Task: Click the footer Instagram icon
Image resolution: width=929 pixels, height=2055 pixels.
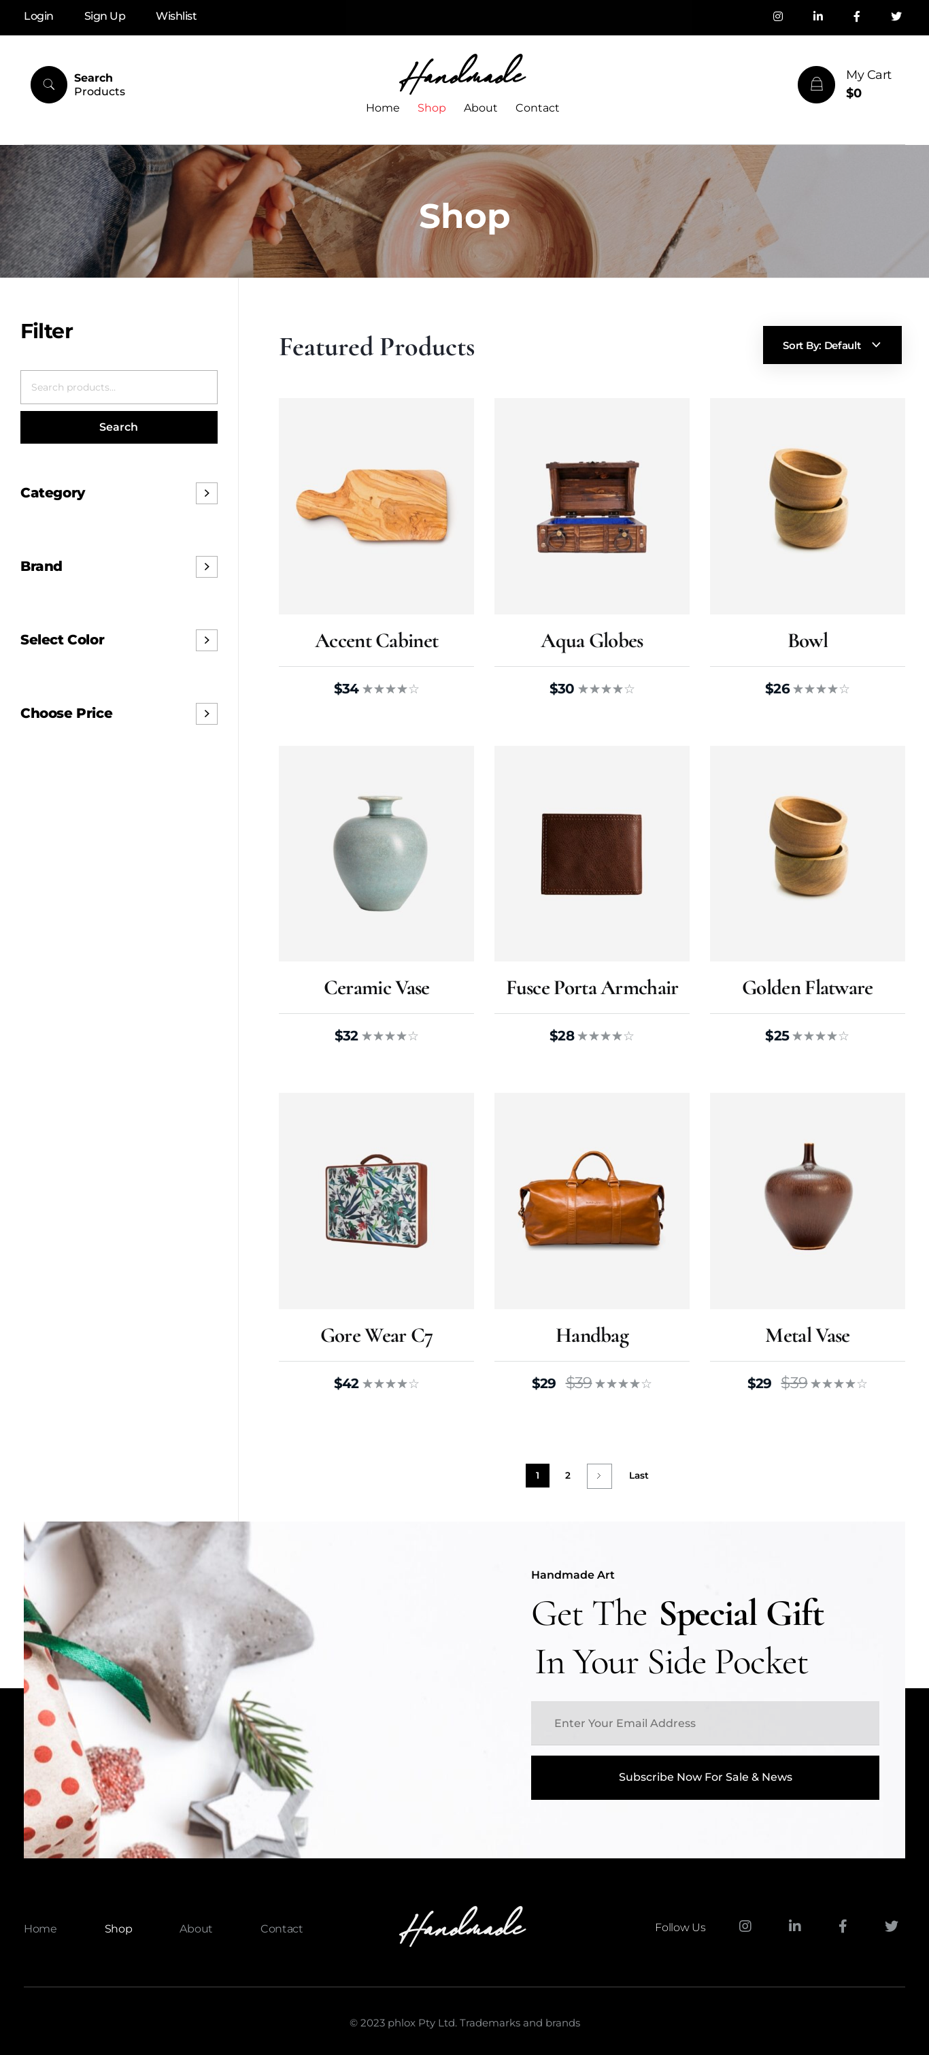Action: [x=745, y=1926]
